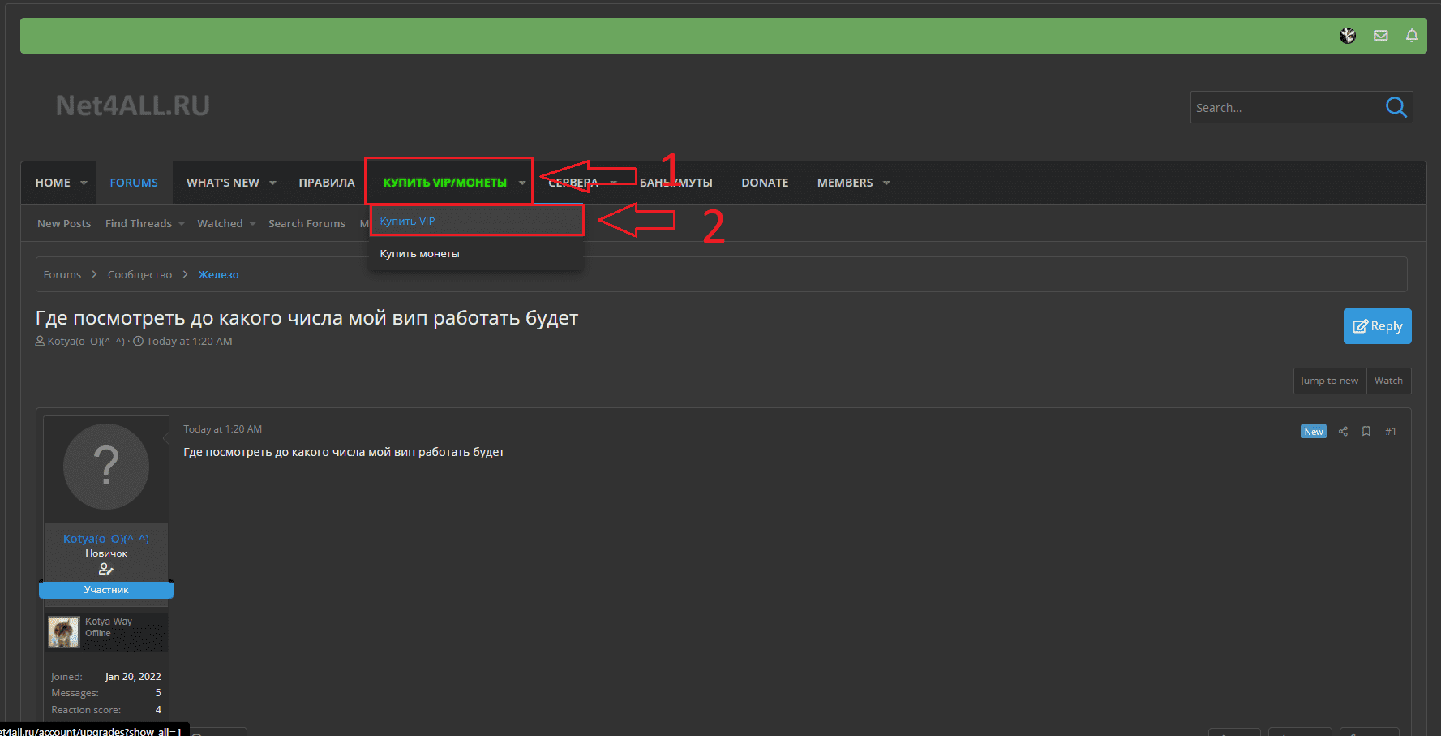Expand the MEMBERS dropdown arrow

click(x=886, y=183)
